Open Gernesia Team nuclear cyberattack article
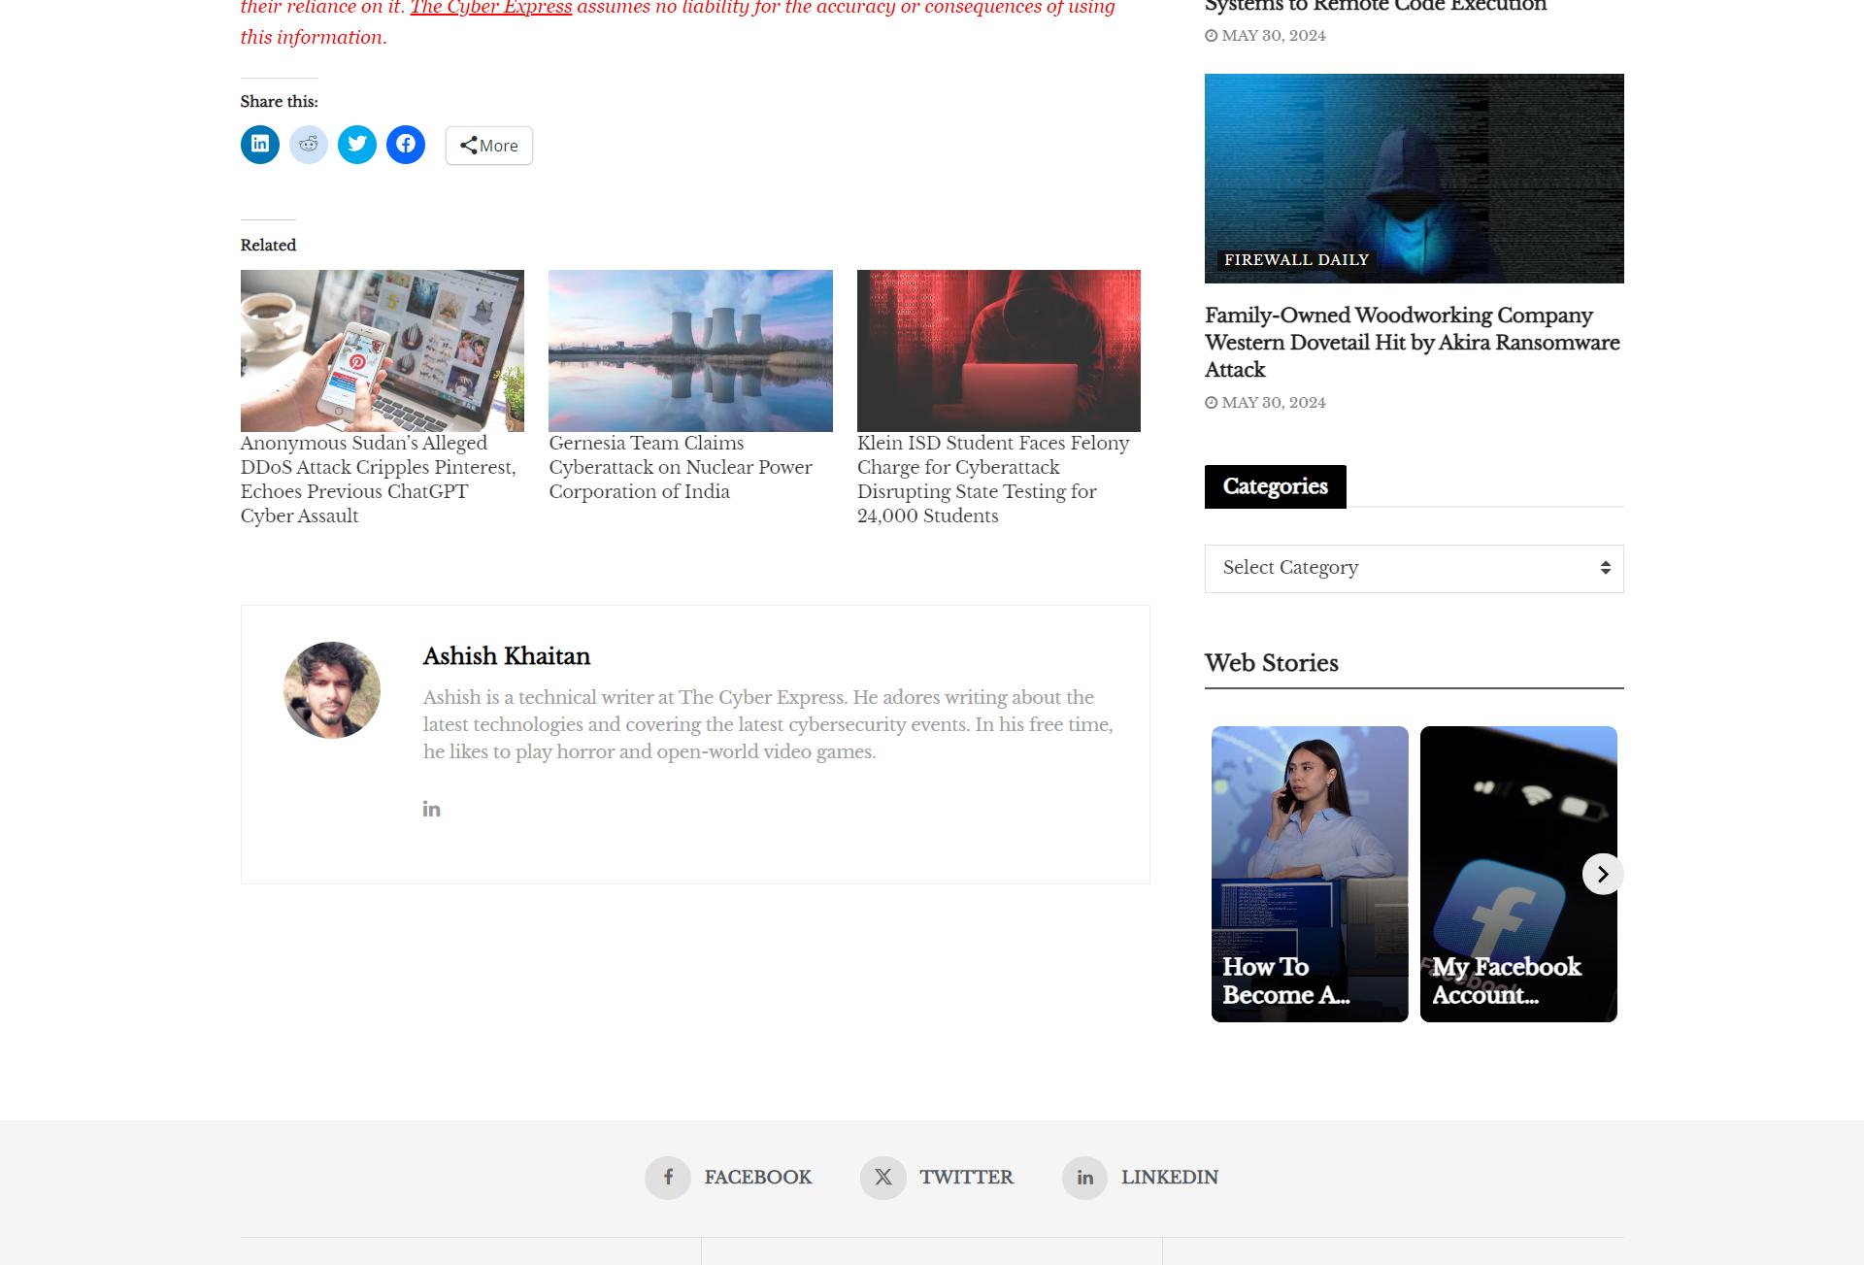This screenshot has width=1864, height=1265. [681, 467]
